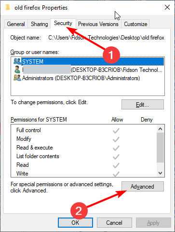Screen dimensions: 175x232
Task: Click the permissions list scroll up arrow
Action: (x=160, y=129)
